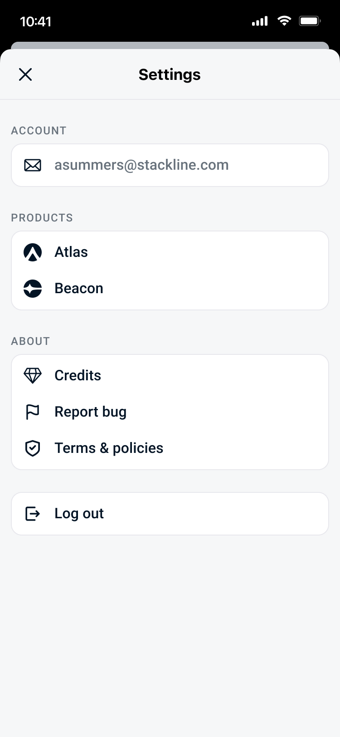Tap the shield checkmark icon
Viewport: 340px width, 737px height.
point(33,448)
